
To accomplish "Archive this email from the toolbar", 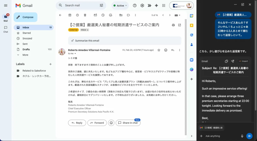I will click(70, 15).
